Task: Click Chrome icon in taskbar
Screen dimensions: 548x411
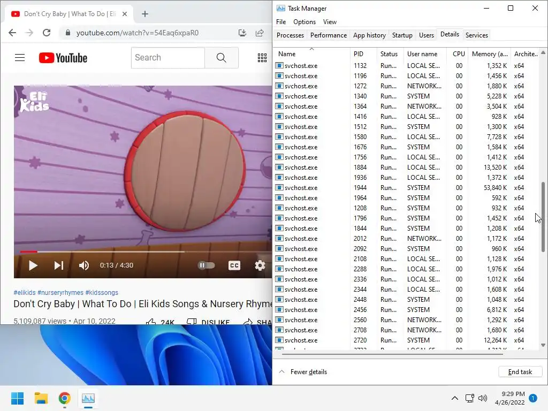Action: tap(64, 398)
